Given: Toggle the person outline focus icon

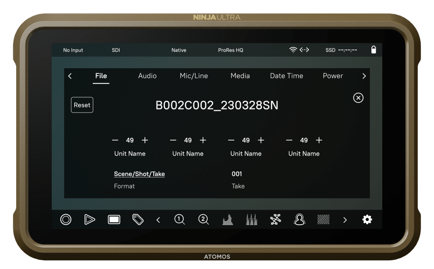Looking at the screenshot, I should (x=299, y=220).
